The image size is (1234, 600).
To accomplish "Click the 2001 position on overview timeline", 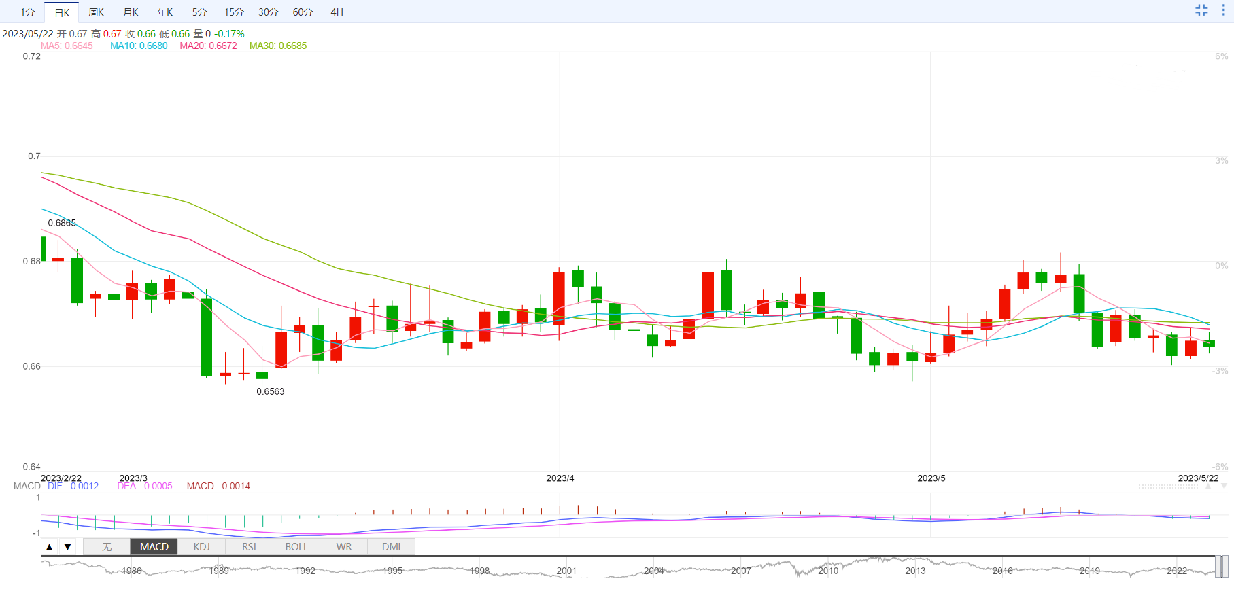I will 566,571.
